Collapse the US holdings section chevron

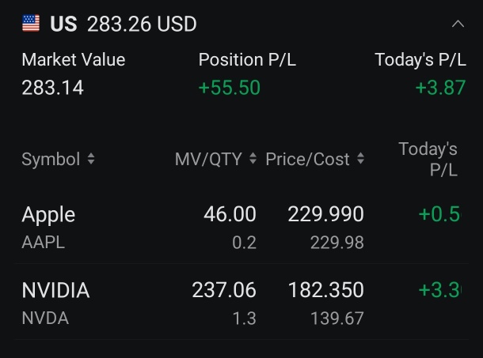click(x=458, y=24)
